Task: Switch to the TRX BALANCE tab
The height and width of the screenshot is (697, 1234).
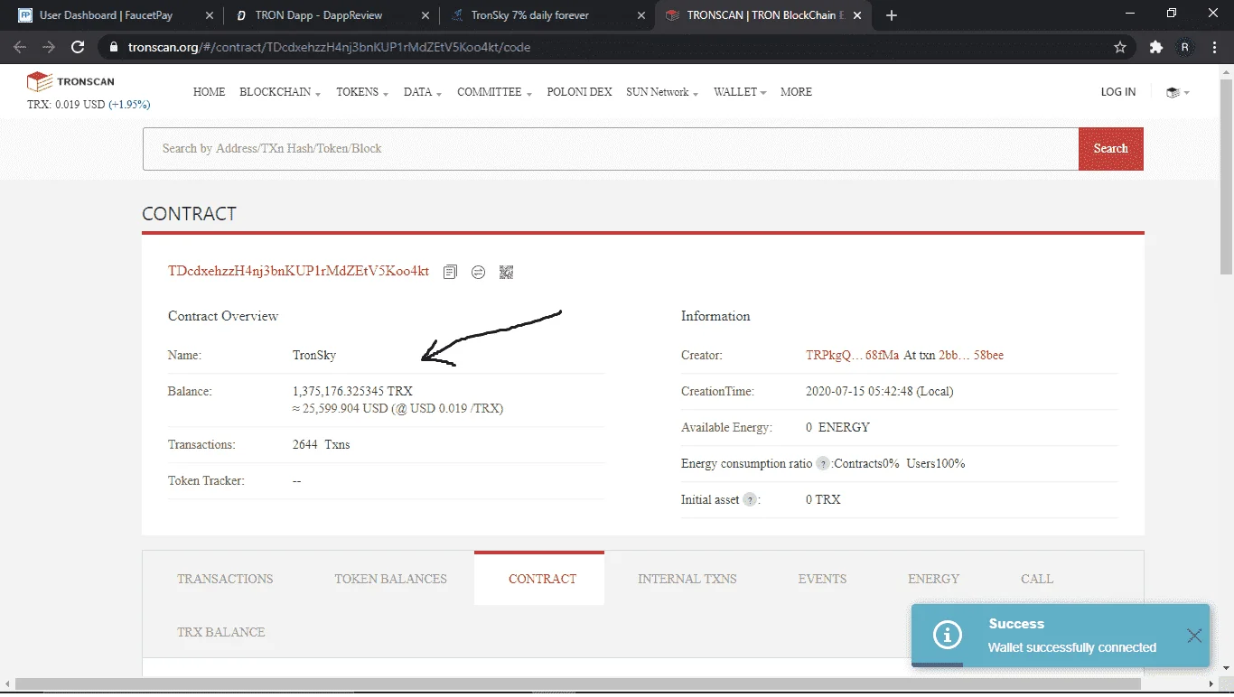Action: (x=221, y=632)
